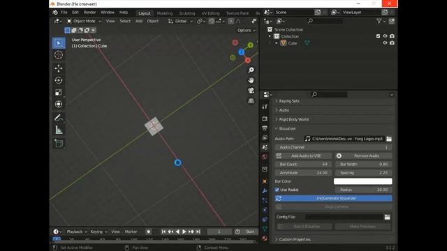Disable Cube in renders camera icon
This screenshot has width=447, height=251.
pyautogui.click(x=392, y=43)
